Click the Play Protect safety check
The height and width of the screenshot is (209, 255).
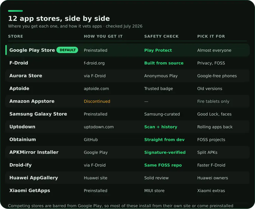[x=158, y=50]
